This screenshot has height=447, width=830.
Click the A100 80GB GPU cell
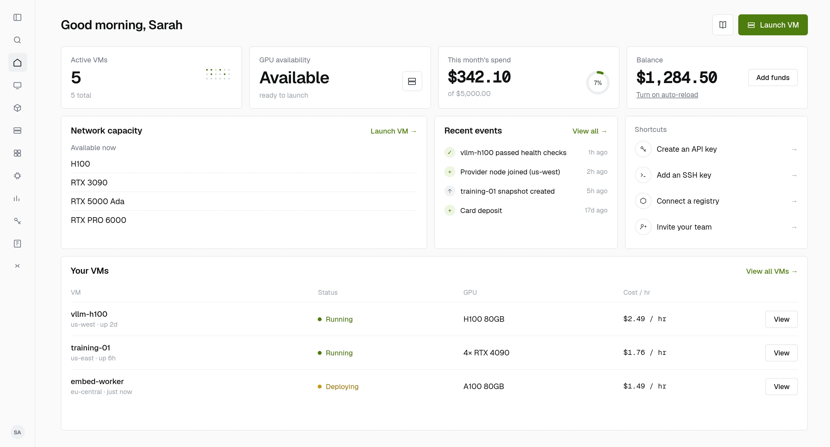484,386
